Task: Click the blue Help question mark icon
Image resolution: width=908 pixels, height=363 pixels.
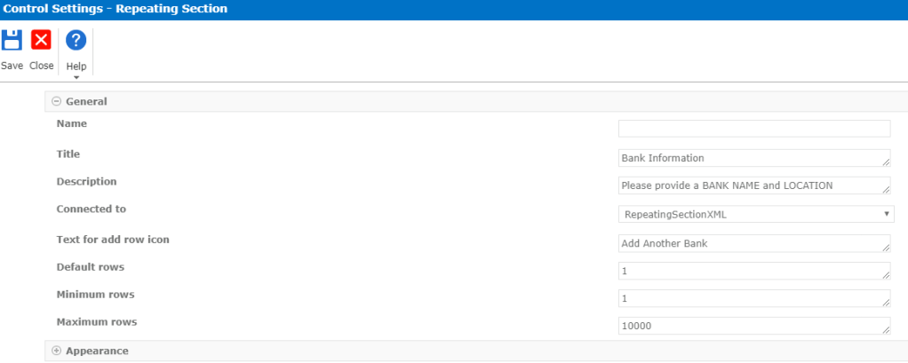Action: click(76, 41)
